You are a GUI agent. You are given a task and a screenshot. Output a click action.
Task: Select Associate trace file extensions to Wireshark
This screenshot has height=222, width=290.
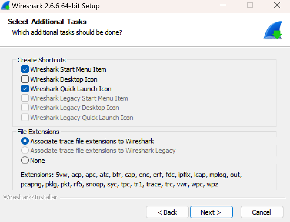point(25,141)
